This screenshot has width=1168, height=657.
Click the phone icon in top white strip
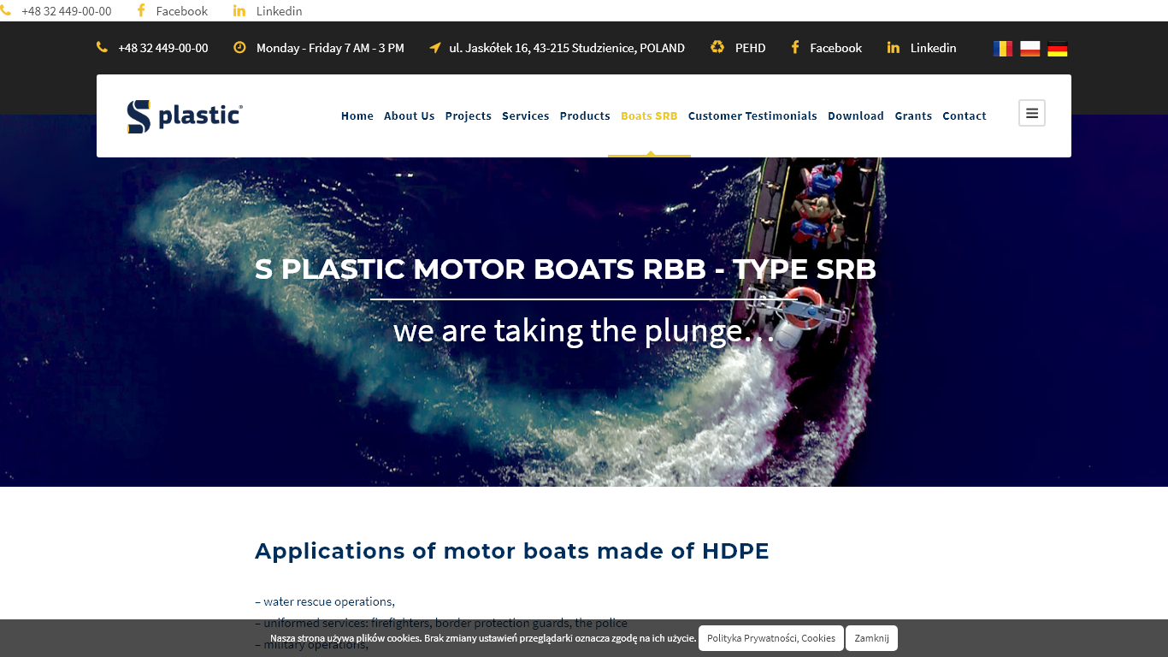[6, 10]
